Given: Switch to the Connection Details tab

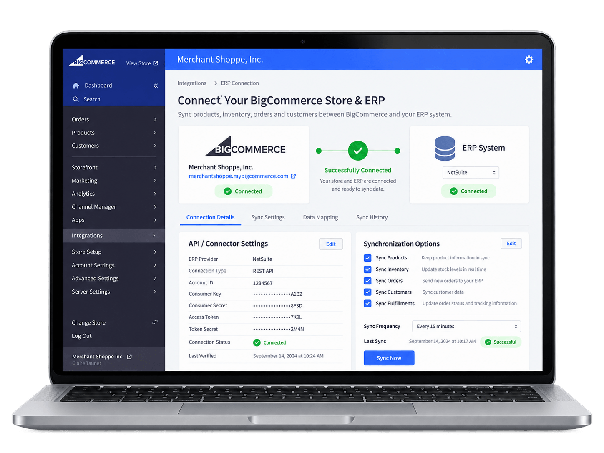Looking at the screenshot, I should pyautogui.click(x=210, y=217).
